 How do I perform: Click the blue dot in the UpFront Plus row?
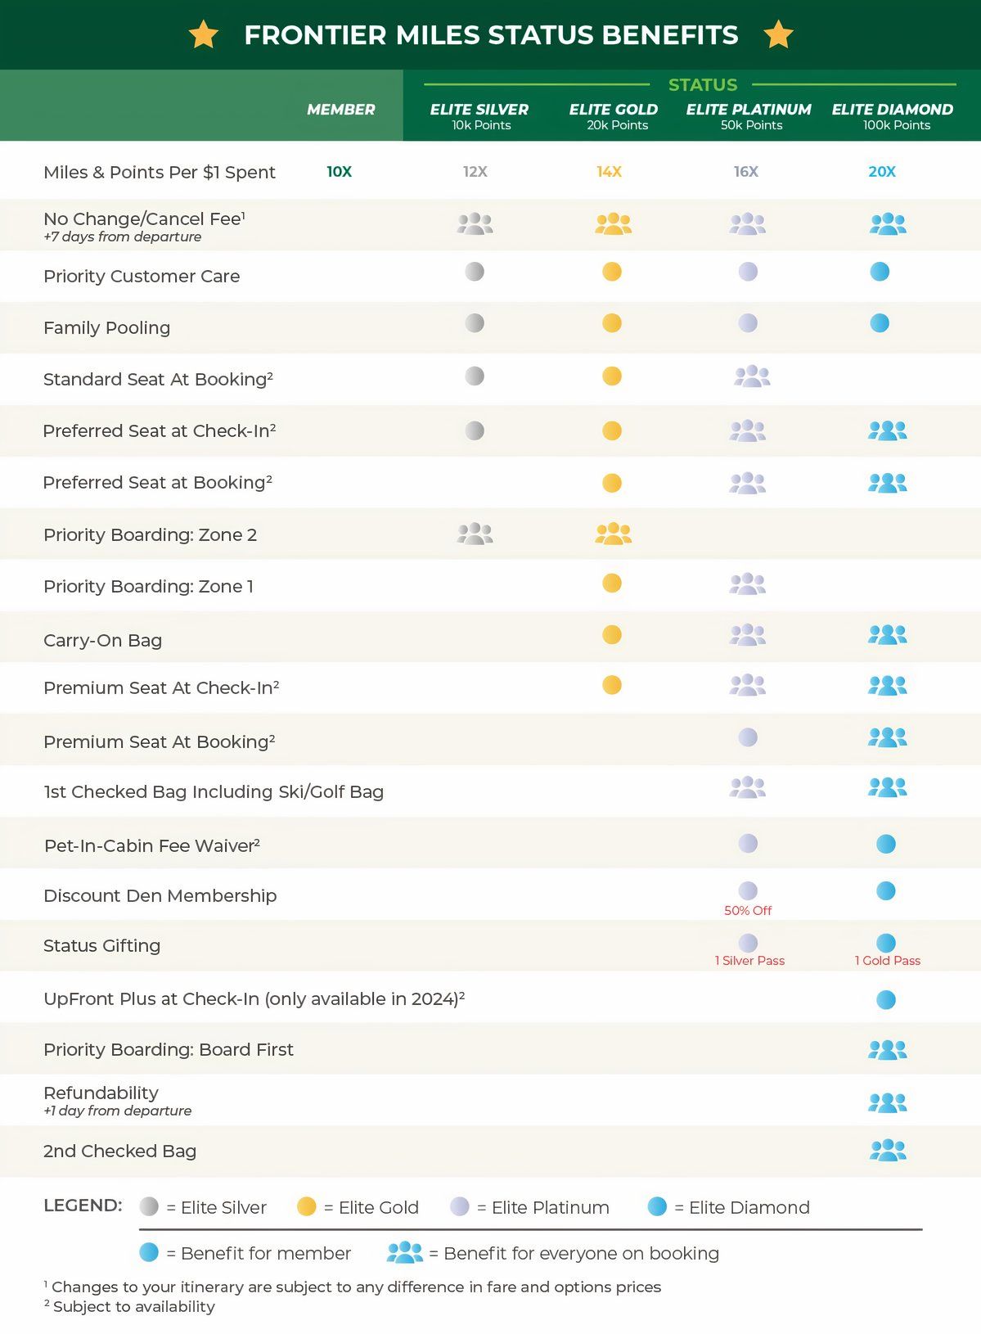pyautogui.click(x=885, y=999)
